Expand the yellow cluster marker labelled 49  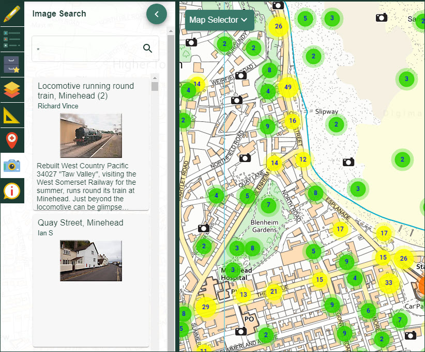pos(288,87)
